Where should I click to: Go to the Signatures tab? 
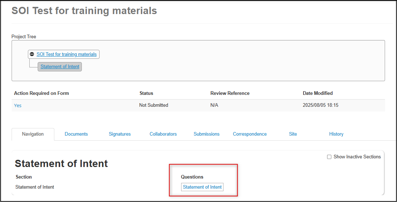click(x=120, y=134)
